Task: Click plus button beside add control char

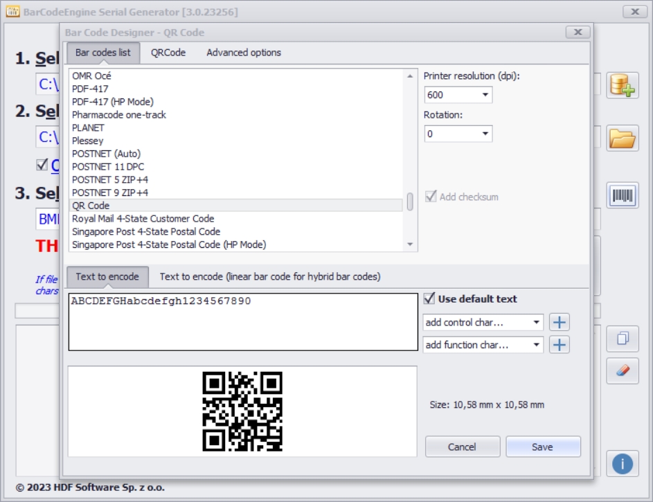Action: click(560, 322)
